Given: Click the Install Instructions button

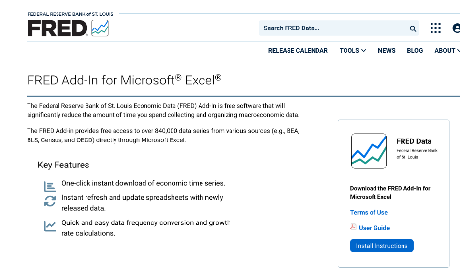Looking at the screenshot, I should click(382, 246).
